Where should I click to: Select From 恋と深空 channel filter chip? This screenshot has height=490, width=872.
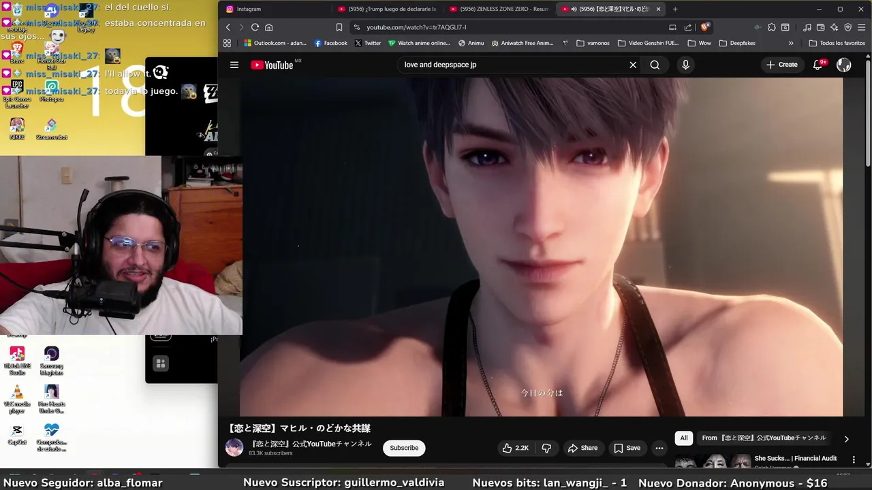pyautogui.click(x=764, y=438)
